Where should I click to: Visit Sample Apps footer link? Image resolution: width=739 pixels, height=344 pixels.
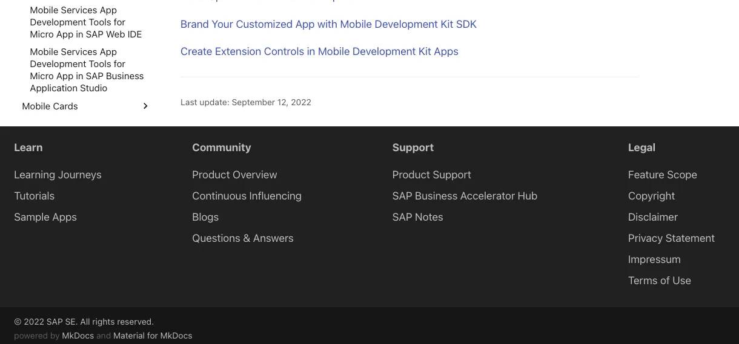tap(45, 217)
